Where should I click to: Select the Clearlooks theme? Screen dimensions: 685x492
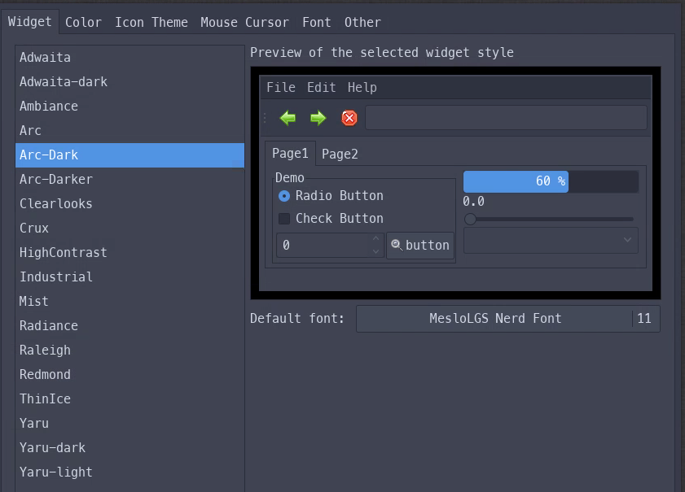tap(130, 204)
